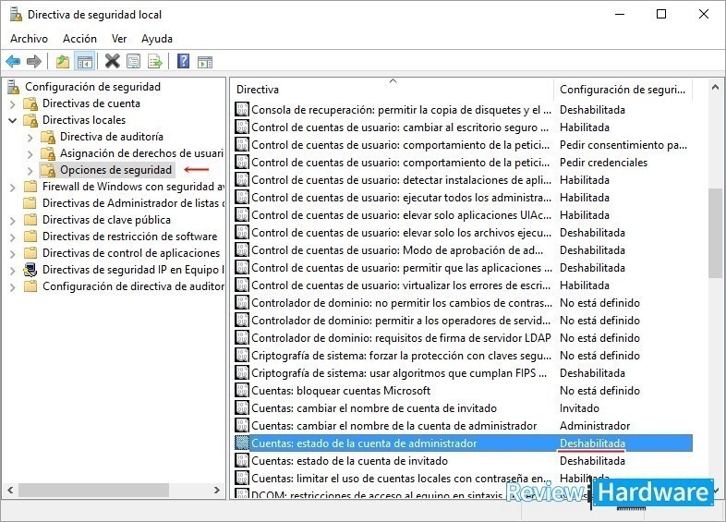Collapse the Directivas locales node
The height and width of the screenshot is (522, 726).
click(x=12, y=120)
